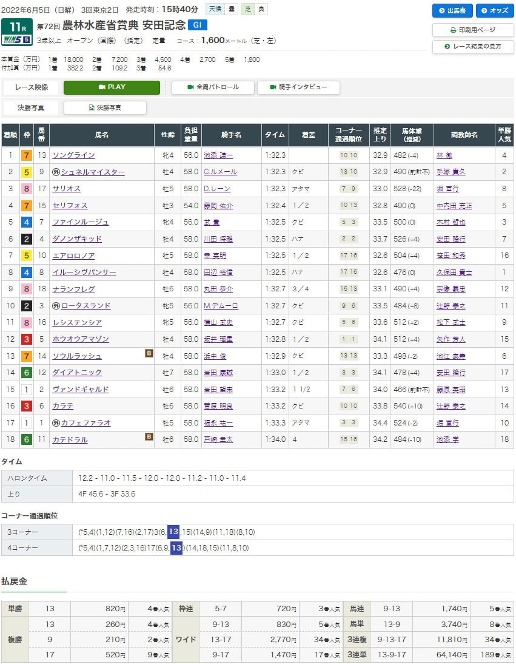Click the green PLAY race video button
Screen dimensions: 516x664
pyautogui.click(x=112, y=87)
